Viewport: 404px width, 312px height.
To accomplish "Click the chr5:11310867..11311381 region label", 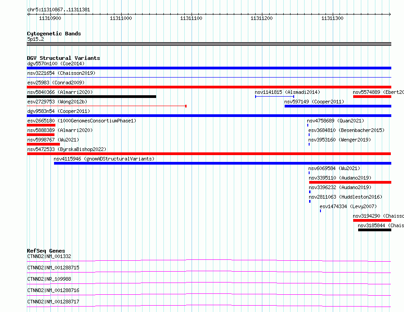I will [59, 10].
